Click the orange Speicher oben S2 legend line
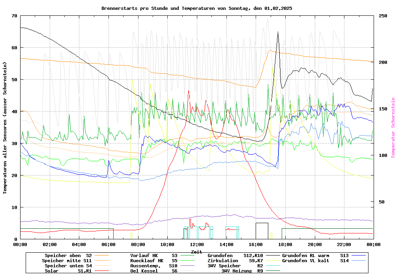 point(105,255)
